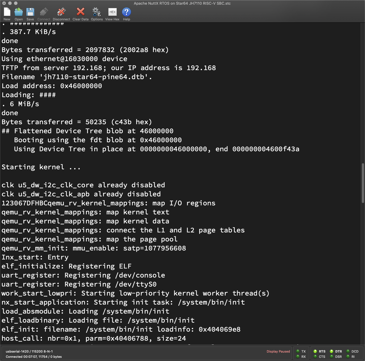Save the session with the Save icon
The height and width of the screenshot is (361, 365).
pyautogui.click(x=30, y=12)
